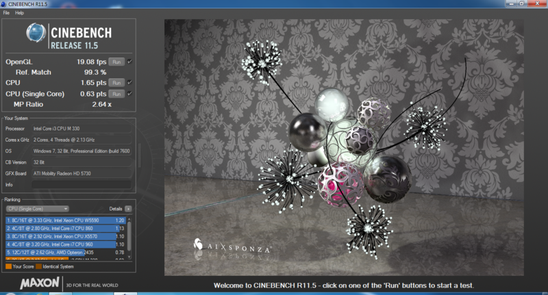Viewport: 548px width, 295px height.
Task: Click the 1.20 score of the W5590 row
Action: 120,220
